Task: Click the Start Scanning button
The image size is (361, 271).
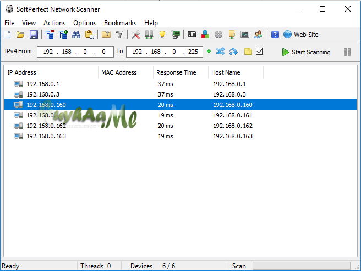Action: point(306,52)
